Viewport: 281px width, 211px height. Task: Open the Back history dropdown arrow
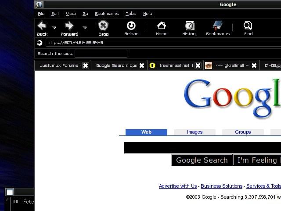(x=54, y=28)
